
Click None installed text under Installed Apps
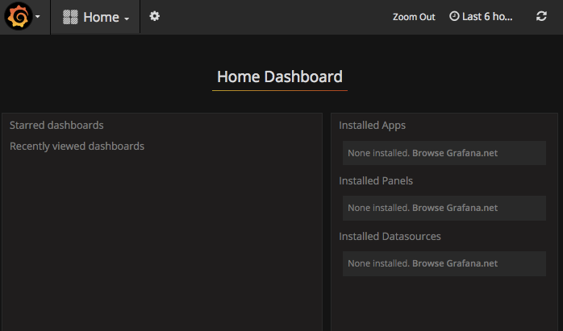click(x=378, y=153)
